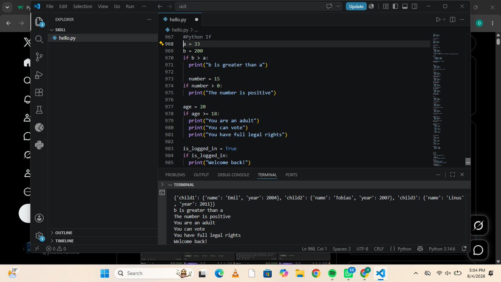Toggle the primary side bar visibility
Screen dimensions: 501x282
[x=395, y=6]
